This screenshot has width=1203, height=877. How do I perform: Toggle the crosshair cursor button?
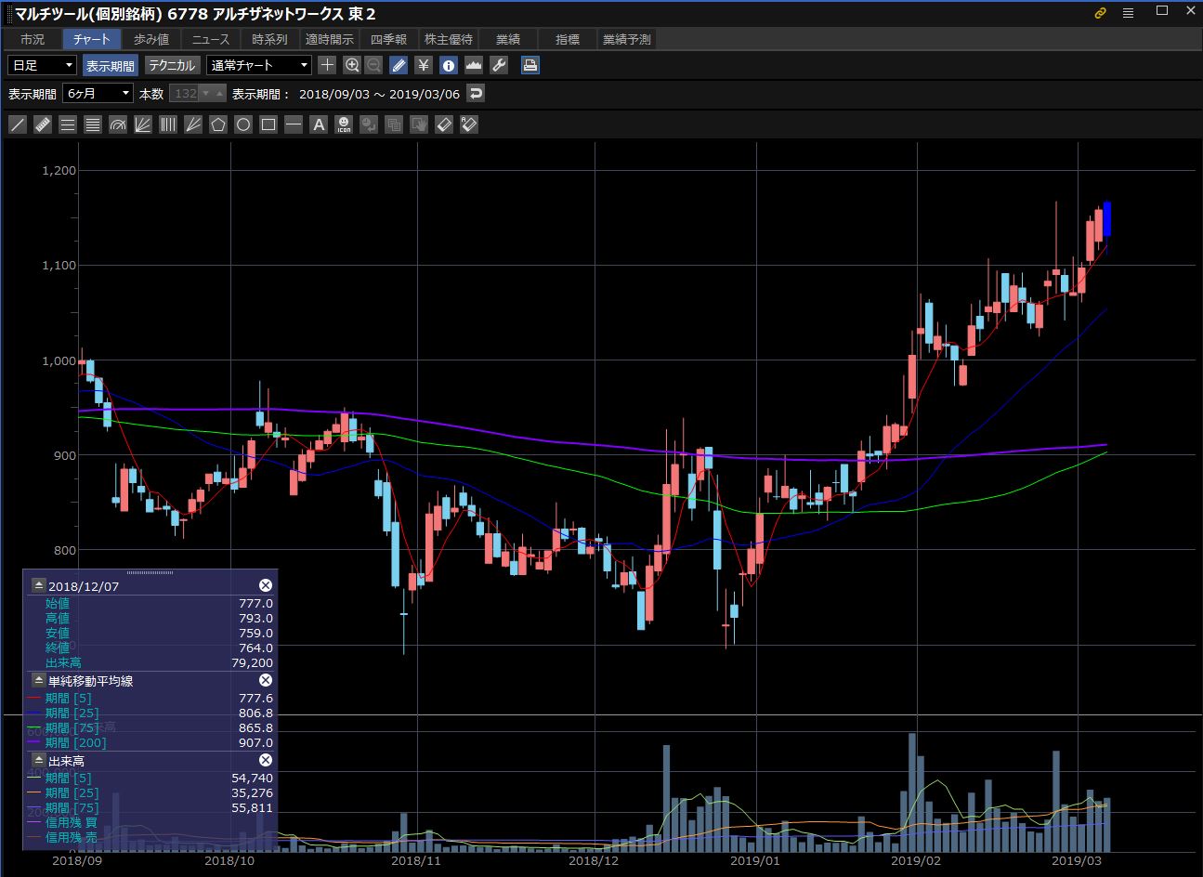point(327,65)
